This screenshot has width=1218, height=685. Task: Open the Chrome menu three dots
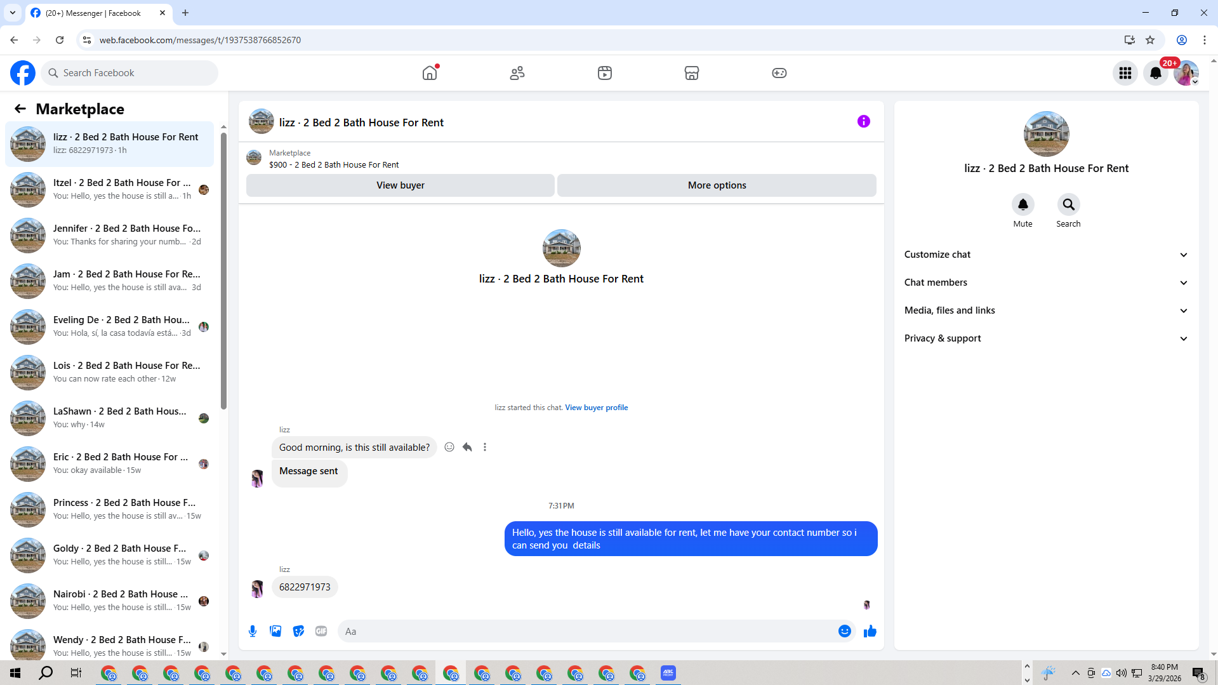(x=1205, y=40)
